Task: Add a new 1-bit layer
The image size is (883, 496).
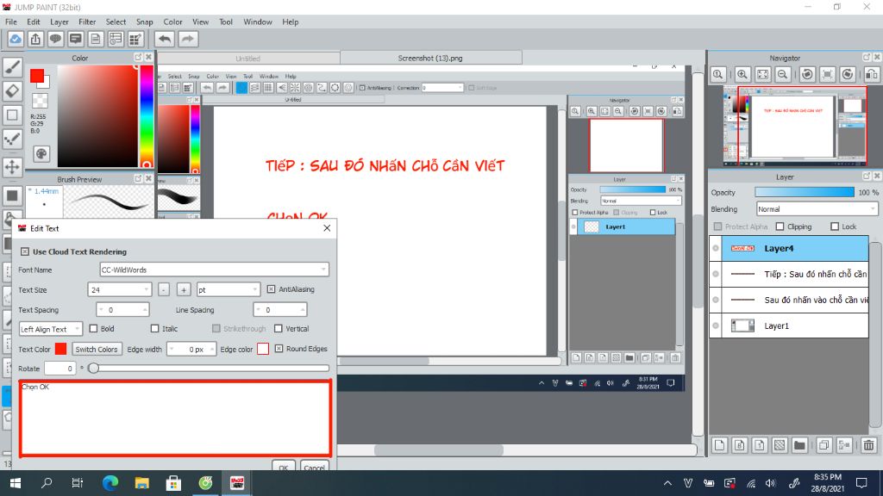Action: [759, 445]
